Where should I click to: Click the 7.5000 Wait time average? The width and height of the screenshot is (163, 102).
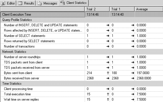click(x=141, y=99)
